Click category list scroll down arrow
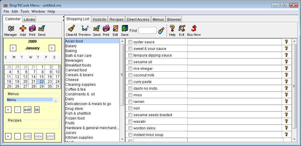The image size is (301, 146). [x=122, y=139]
